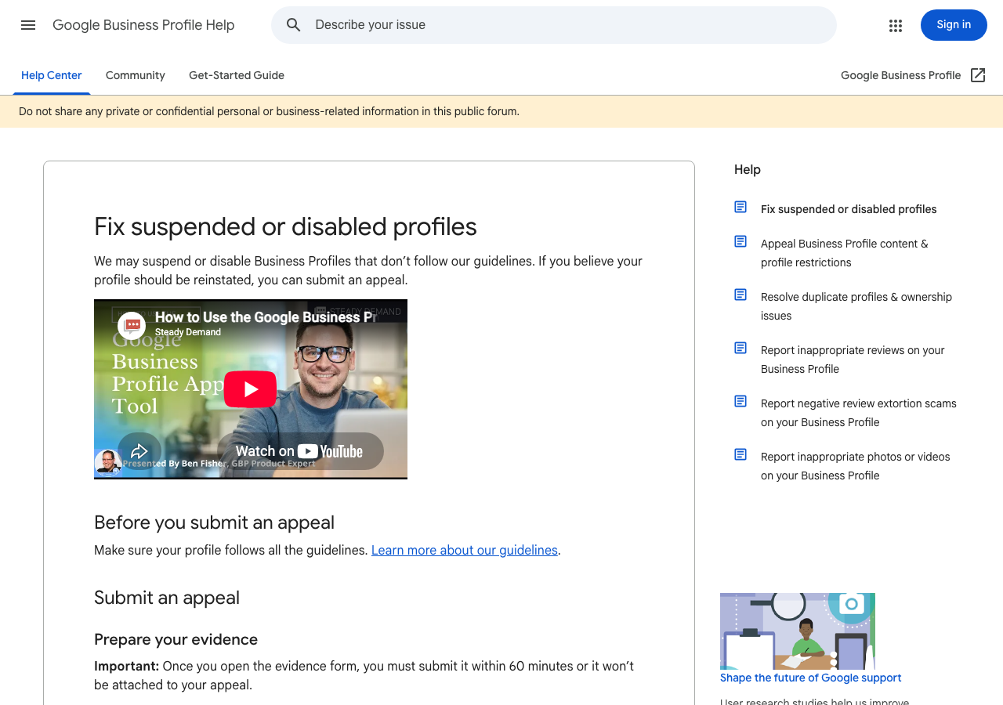Click the Sign in button
The height and width of the screenshot is (705, 1003).
(x=954, y=25)
